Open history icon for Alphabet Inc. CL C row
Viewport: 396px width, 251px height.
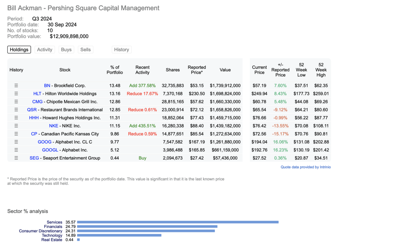pyautogui.click(x=16, y=142)
